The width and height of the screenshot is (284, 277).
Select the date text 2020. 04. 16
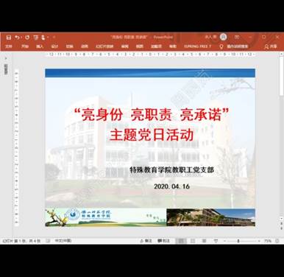(171, 186)
